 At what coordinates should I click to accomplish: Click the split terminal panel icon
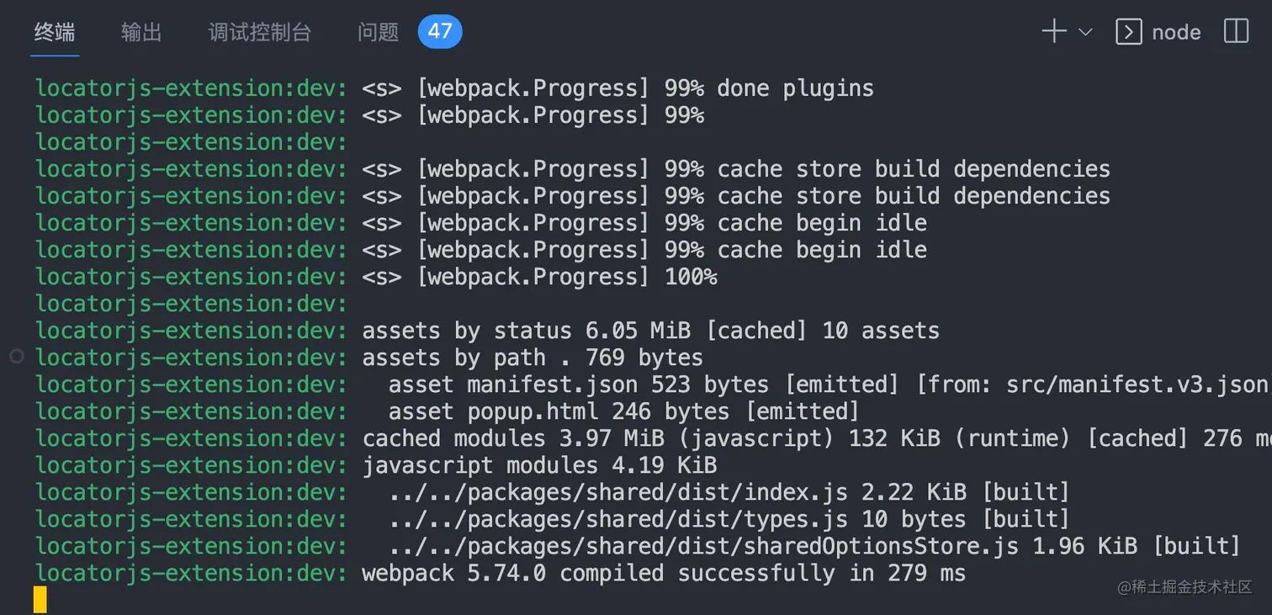point(1236,32)
